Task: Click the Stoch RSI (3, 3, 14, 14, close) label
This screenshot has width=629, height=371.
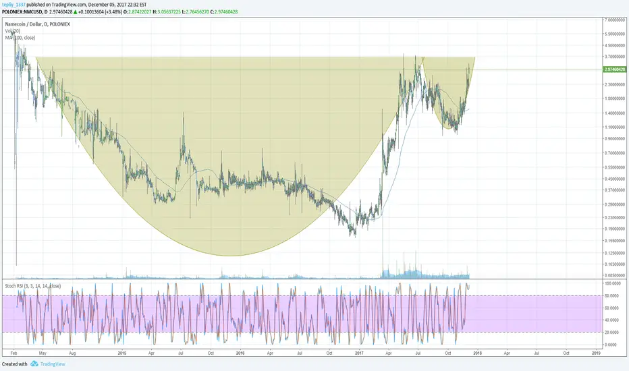Action: 33,286
